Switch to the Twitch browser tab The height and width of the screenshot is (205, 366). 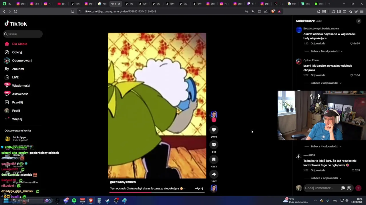[x=251, y=4]
